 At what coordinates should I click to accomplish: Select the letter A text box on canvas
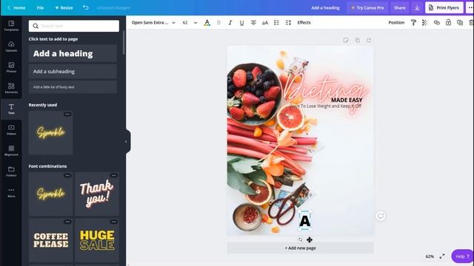click(304, 221)
